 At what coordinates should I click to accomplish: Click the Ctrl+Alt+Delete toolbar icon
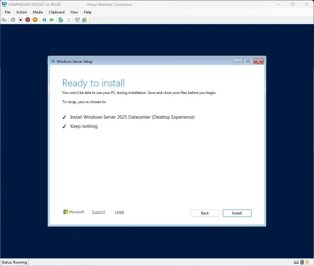point(4,20)
